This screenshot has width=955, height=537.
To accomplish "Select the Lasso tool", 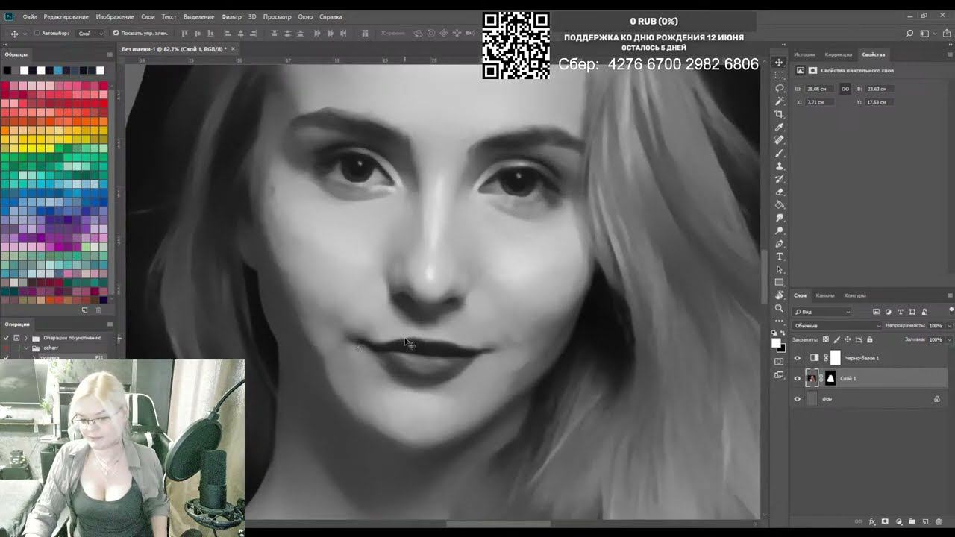I will (780, 88).
